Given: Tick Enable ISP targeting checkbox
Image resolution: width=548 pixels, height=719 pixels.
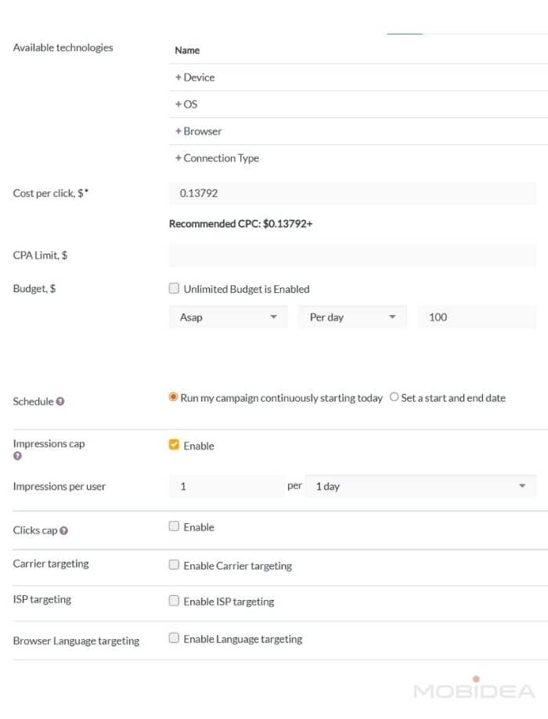Looking at the screenshot, I should pos(175,601).
